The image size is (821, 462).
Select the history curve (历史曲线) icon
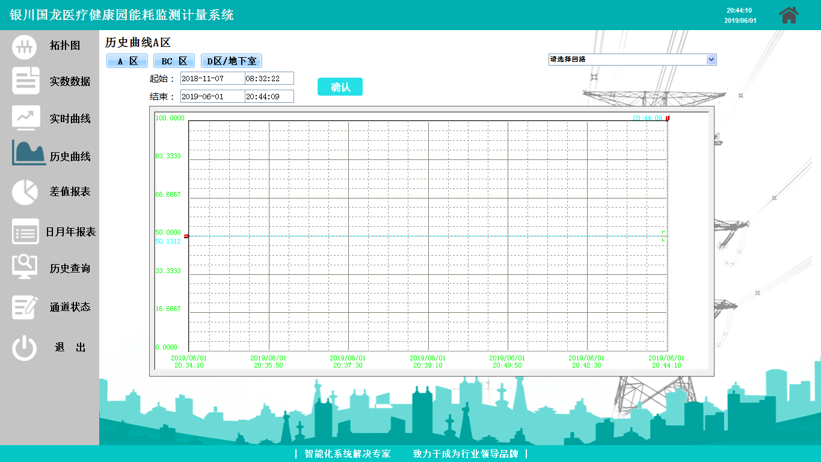tap(28, 153)
